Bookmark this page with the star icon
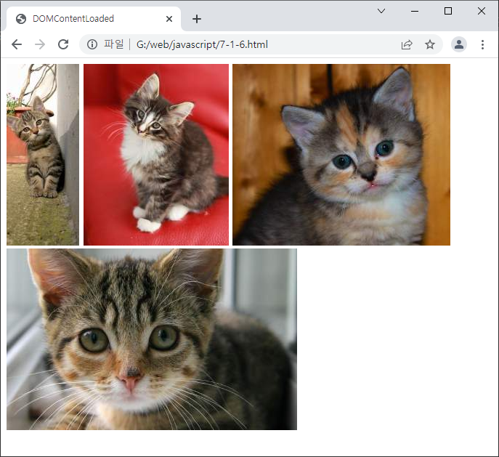 tap(430, 44)
